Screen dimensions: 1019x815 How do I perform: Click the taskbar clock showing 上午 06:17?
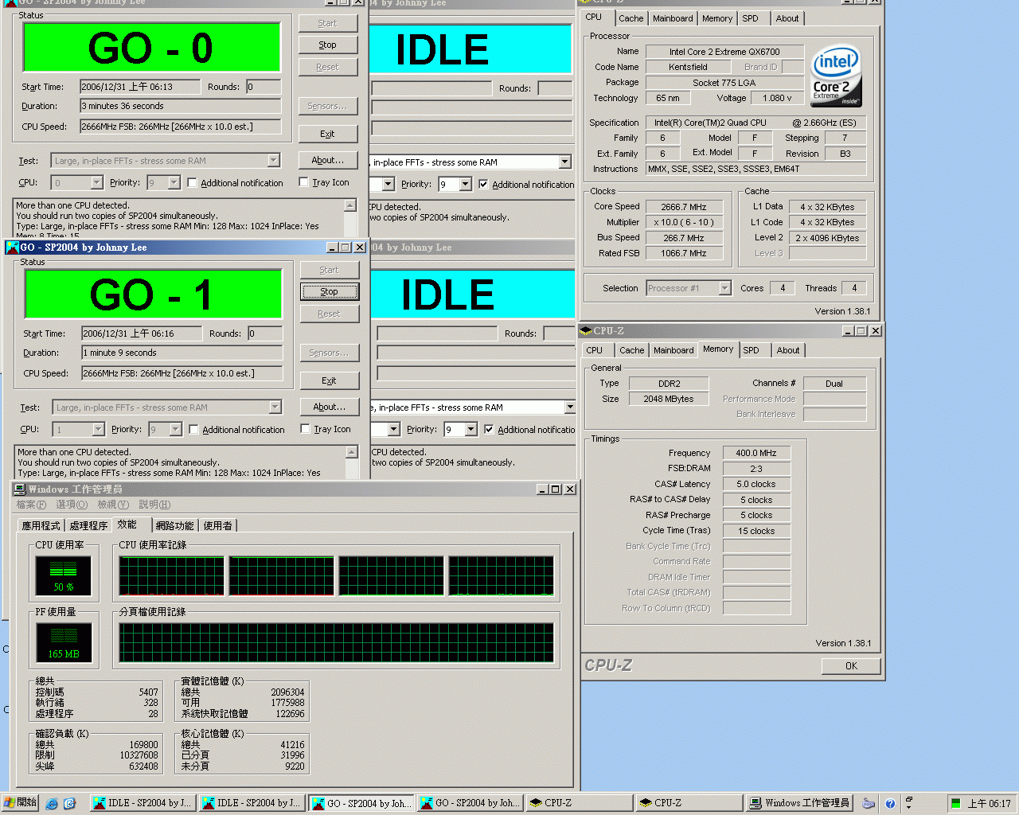(989, 804)
